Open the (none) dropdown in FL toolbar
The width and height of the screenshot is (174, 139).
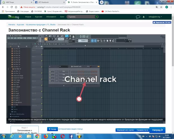pyautogui.click(x=71, y=41)
